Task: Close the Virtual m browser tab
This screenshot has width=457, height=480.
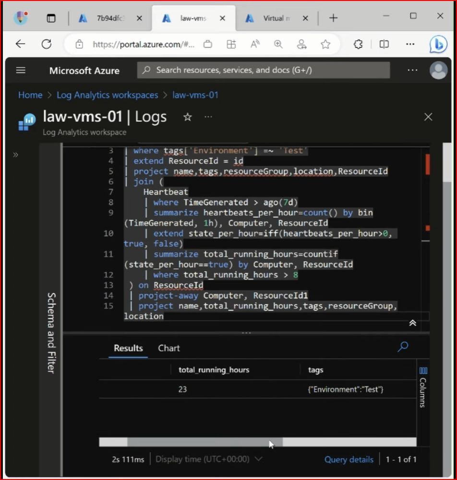Action: (x=305, y=18)
